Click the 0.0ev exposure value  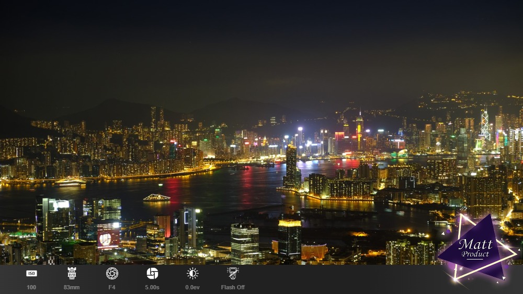tap(192, 287)
